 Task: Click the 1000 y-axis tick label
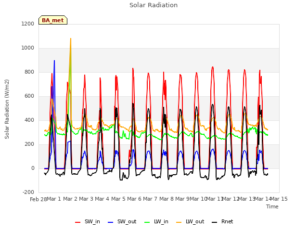click(28, 48)
